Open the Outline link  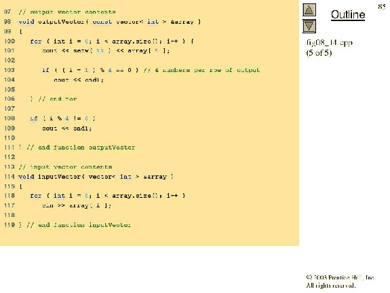(x=348, y=15)
